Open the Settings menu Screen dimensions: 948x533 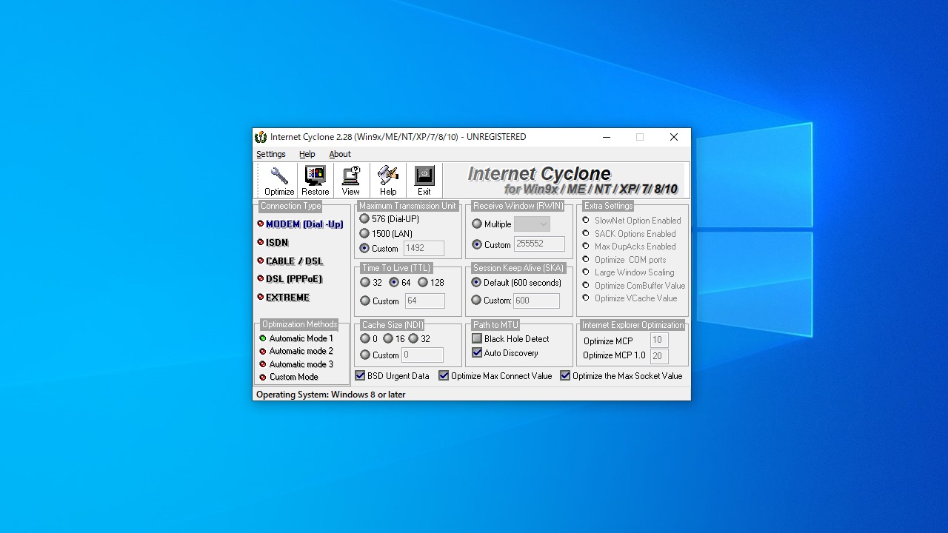point(271,154)
